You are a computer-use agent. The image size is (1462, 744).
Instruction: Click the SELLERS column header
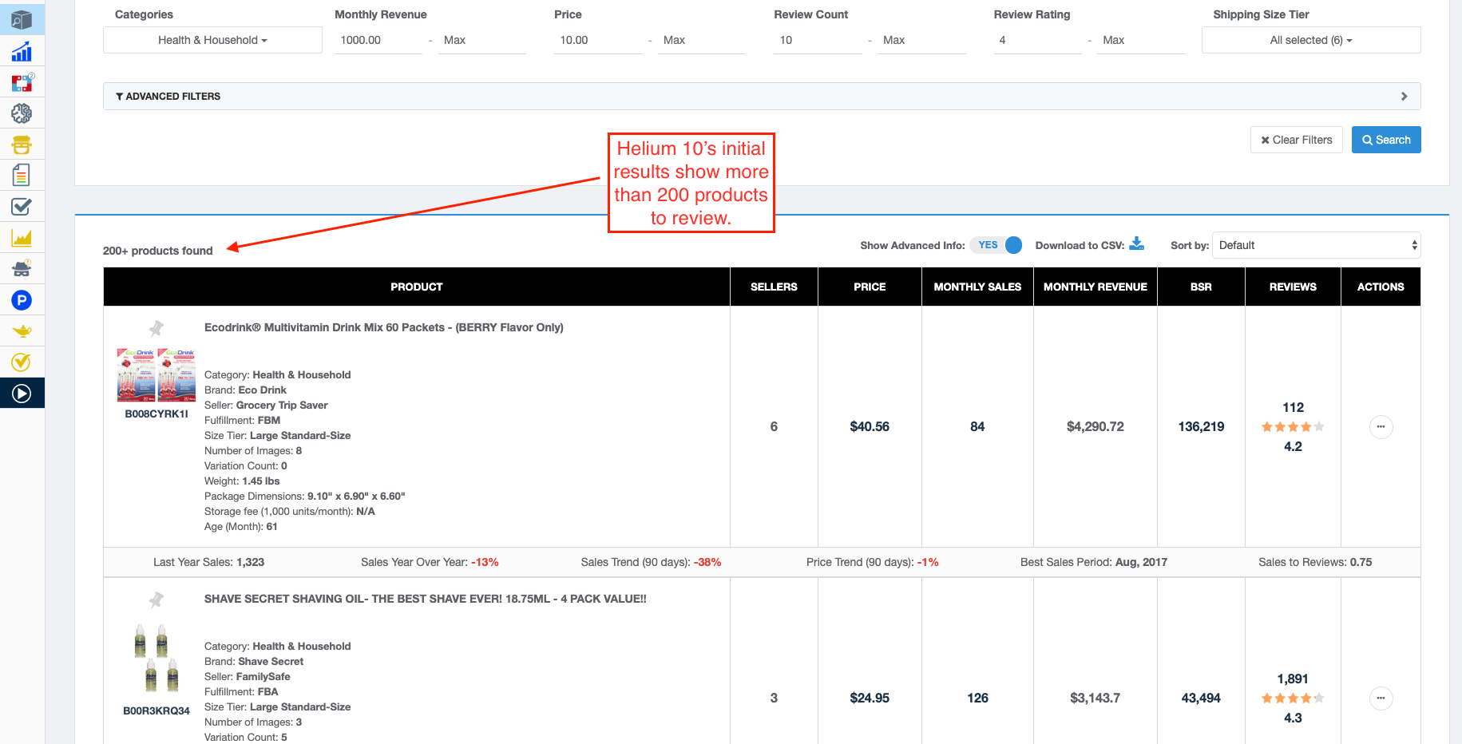pyautogui.click(x=774, y=287)
